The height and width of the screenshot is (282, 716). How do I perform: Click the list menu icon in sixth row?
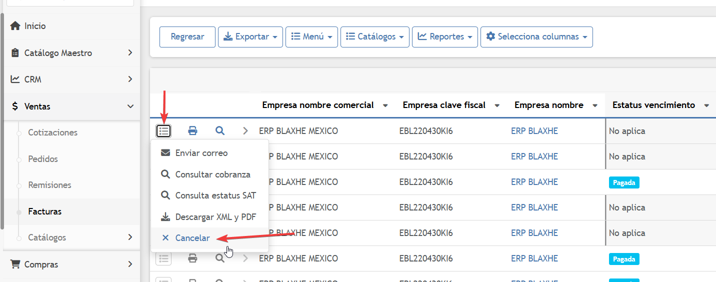[x=163, y=258]
